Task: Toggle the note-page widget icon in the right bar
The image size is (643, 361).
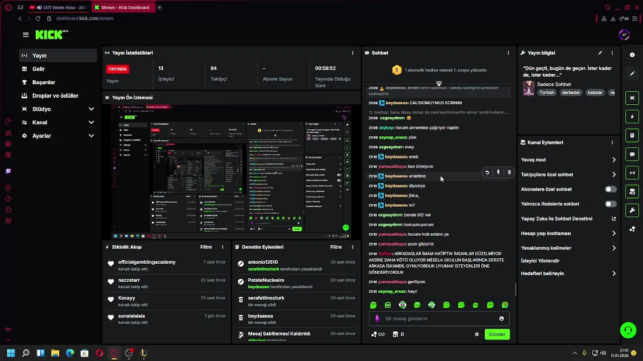Action: pyautogui.click(x=632, y=135)
